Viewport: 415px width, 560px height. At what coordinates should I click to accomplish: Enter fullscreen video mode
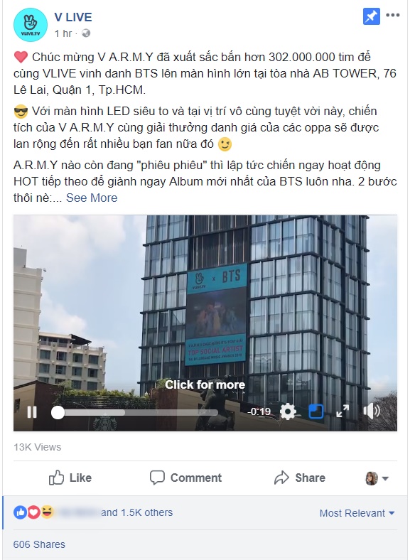pos(343,411)
